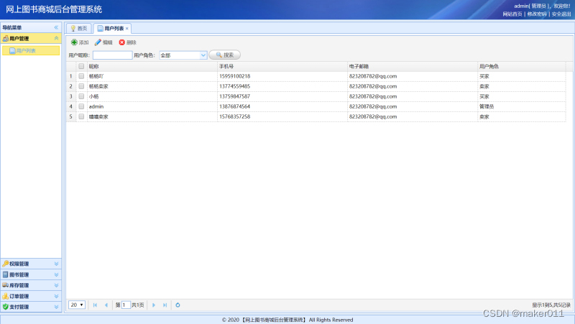Click the 用户管理 users icon

[x=5, y=38]
